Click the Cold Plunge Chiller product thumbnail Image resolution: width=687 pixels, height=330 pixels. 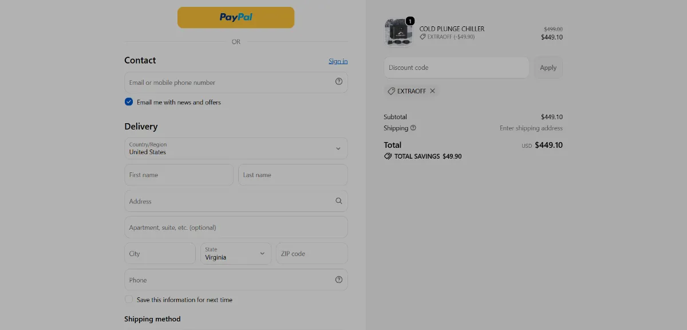coord(398,32)
